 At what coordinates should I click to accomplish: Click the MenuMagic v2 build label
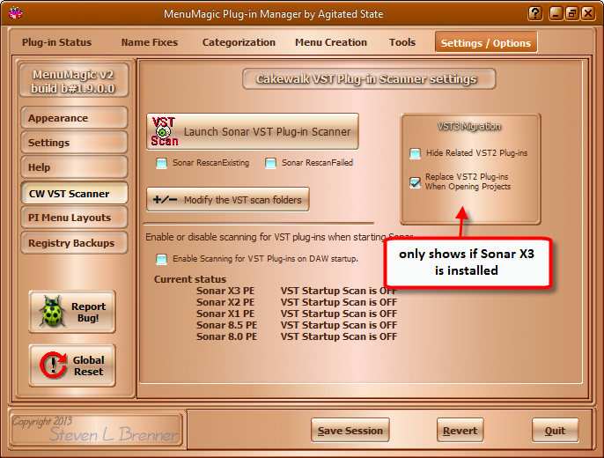tap(74, 81)
